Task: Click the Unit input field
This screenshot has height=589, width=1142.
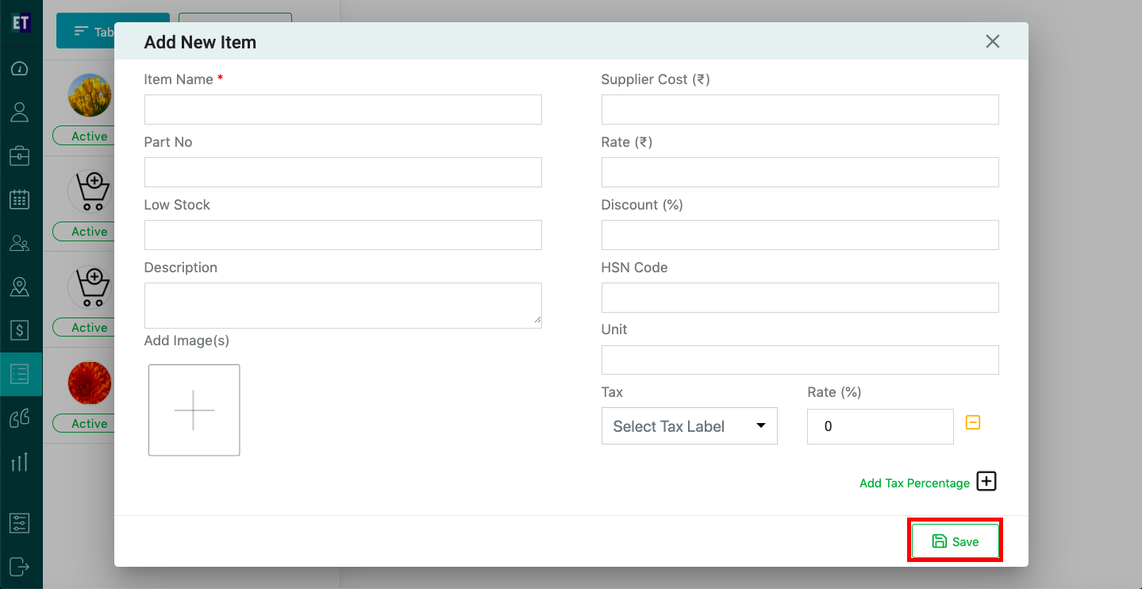Action: pyautogui.click(x=800, y=360)
